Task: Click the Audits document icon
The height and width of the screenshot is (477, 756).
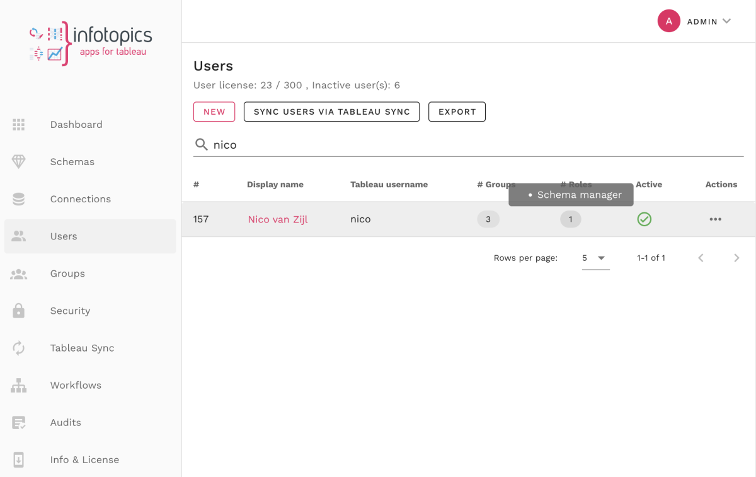Action: (19, 422)
